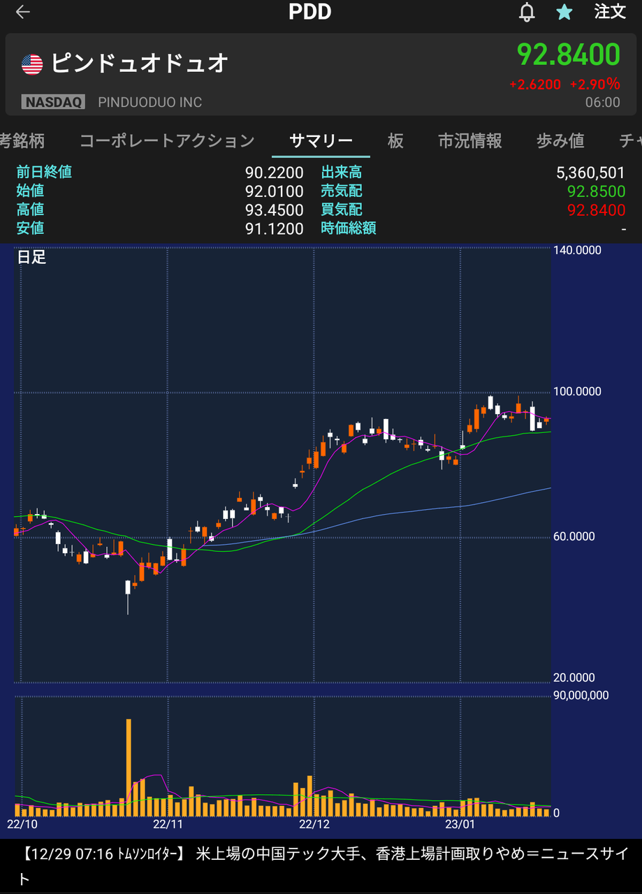Tap the 安値 value 91.1200
Viewport: 642px width, 894px height.
tap(274, 228)
